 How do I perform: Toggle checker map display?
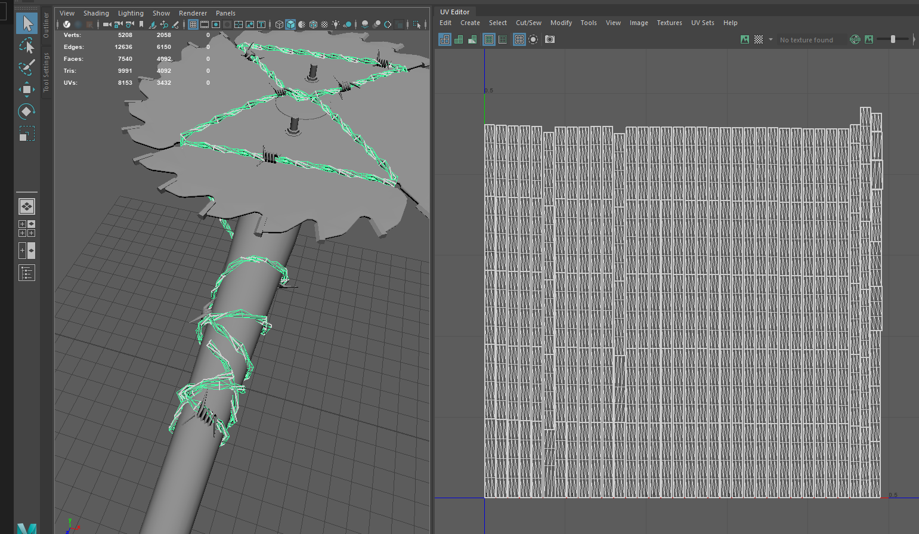(759, 39)
